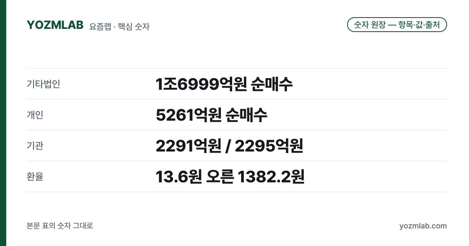Image resolution: width=469 pixels, height=246 pixels.
Task: Click the 숫자 원장 — 항목·값·출처 pill badge
Action: click(397, 25)
